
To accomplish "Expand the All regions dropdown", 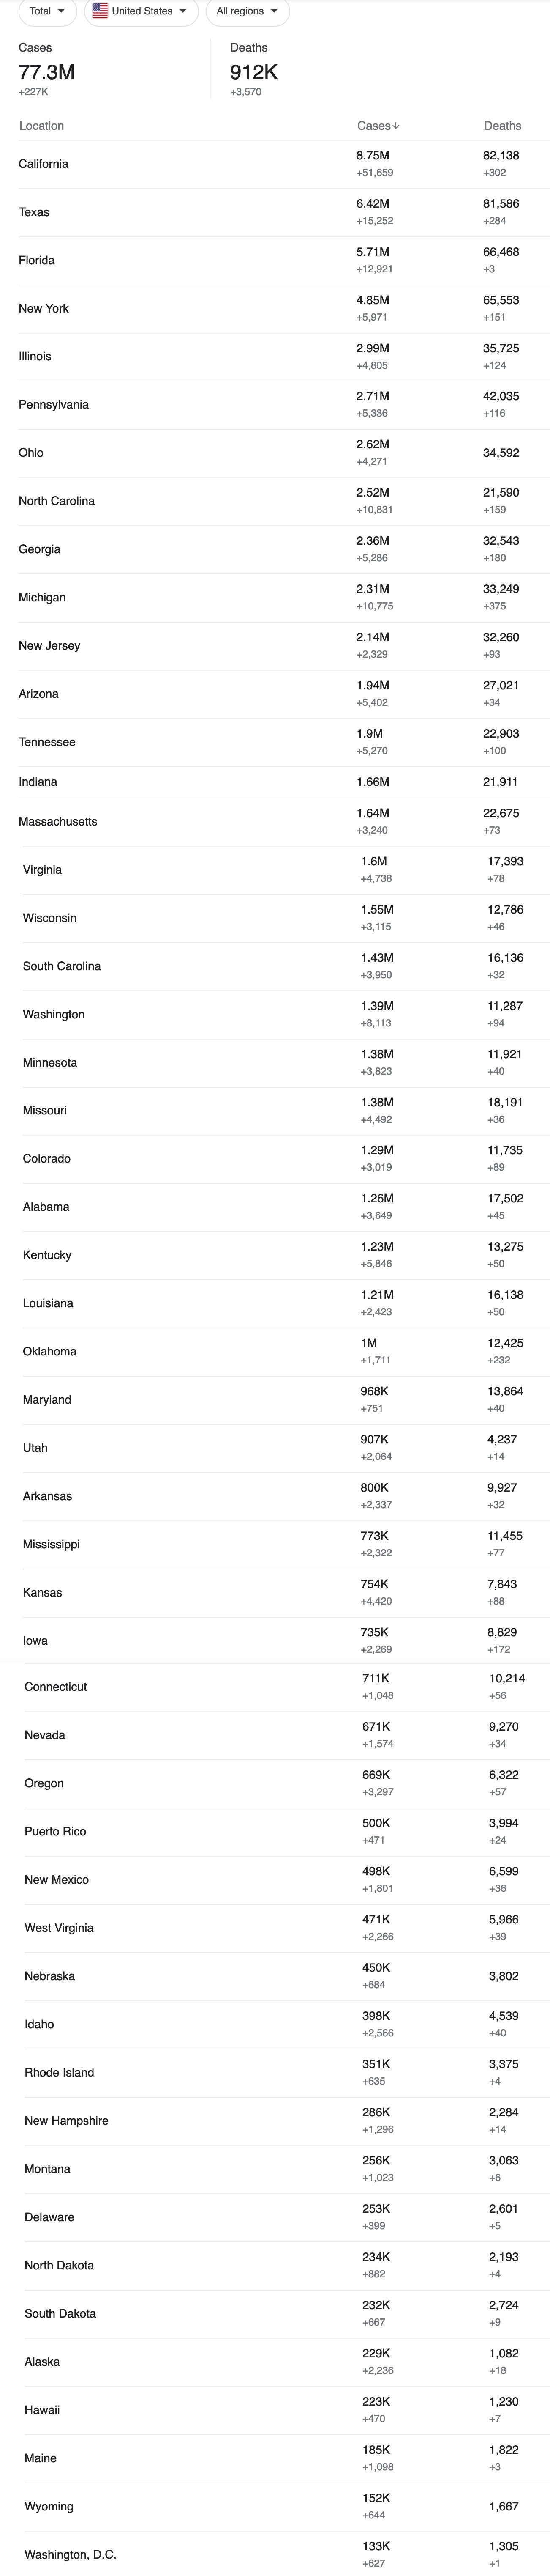I will (x=247, y=11).
